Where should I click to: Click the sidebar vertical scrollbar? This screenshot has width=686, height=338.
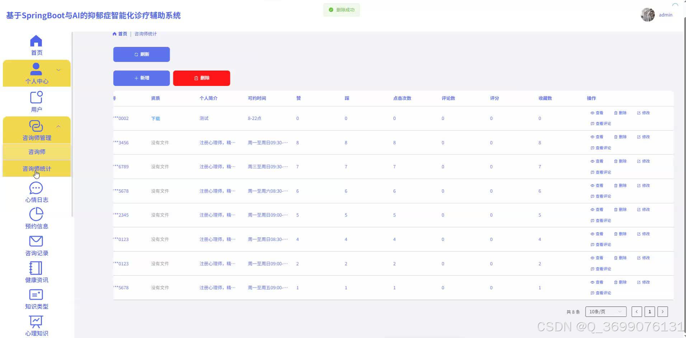pyautogui.click(x=72, y=125)
